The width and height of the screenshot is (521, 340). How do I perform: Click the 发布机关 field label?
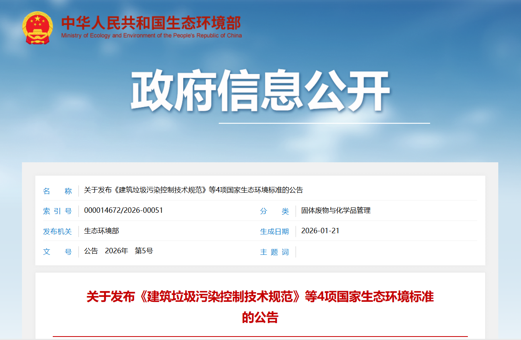click(x=57, y=231)
